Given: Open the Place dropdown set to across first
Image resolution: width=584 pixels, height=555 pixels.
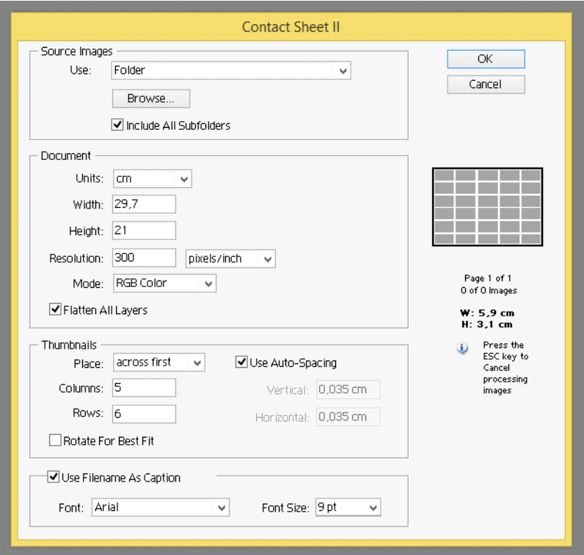Looking at the screenshot, I should pyautogui.click(x=158, y=362).
